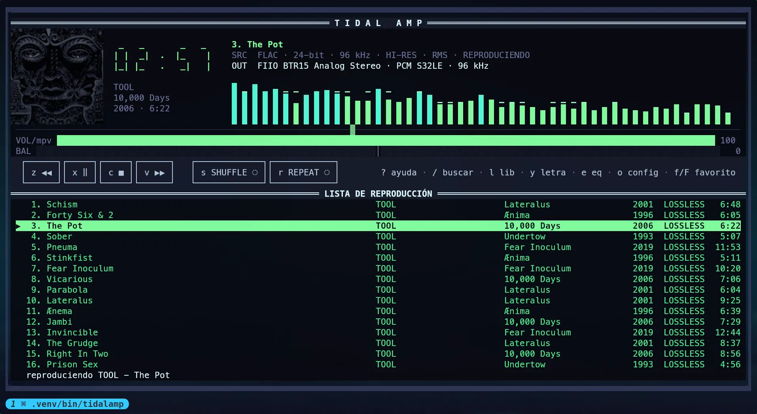Select track 6 Stinkfist
Image resolution: width=757 pixels, height=414 pixels.
(378, 258)
